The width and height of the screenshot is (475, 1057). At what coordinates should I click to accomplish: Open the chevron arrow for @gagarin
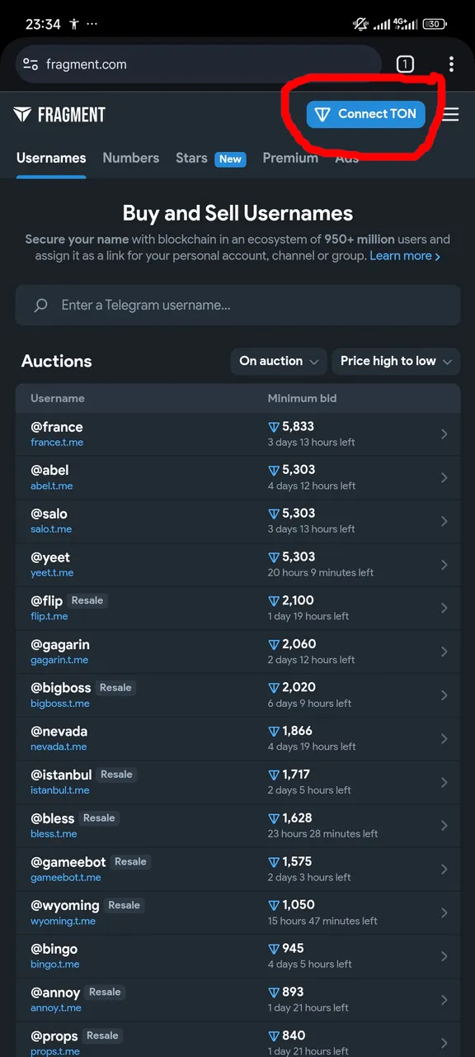tap(444, 652)
